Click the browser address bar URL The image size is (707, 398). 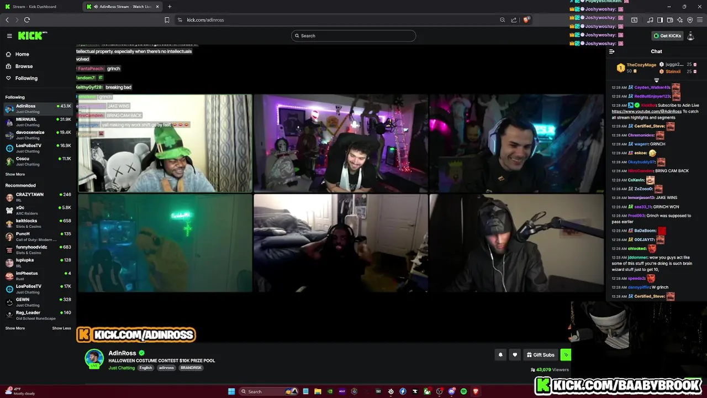(205, 20)
